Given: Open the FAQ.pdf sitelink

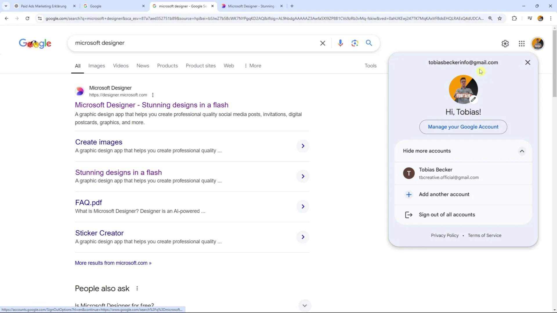Looking at the screenshot, I should click(88, 203).
